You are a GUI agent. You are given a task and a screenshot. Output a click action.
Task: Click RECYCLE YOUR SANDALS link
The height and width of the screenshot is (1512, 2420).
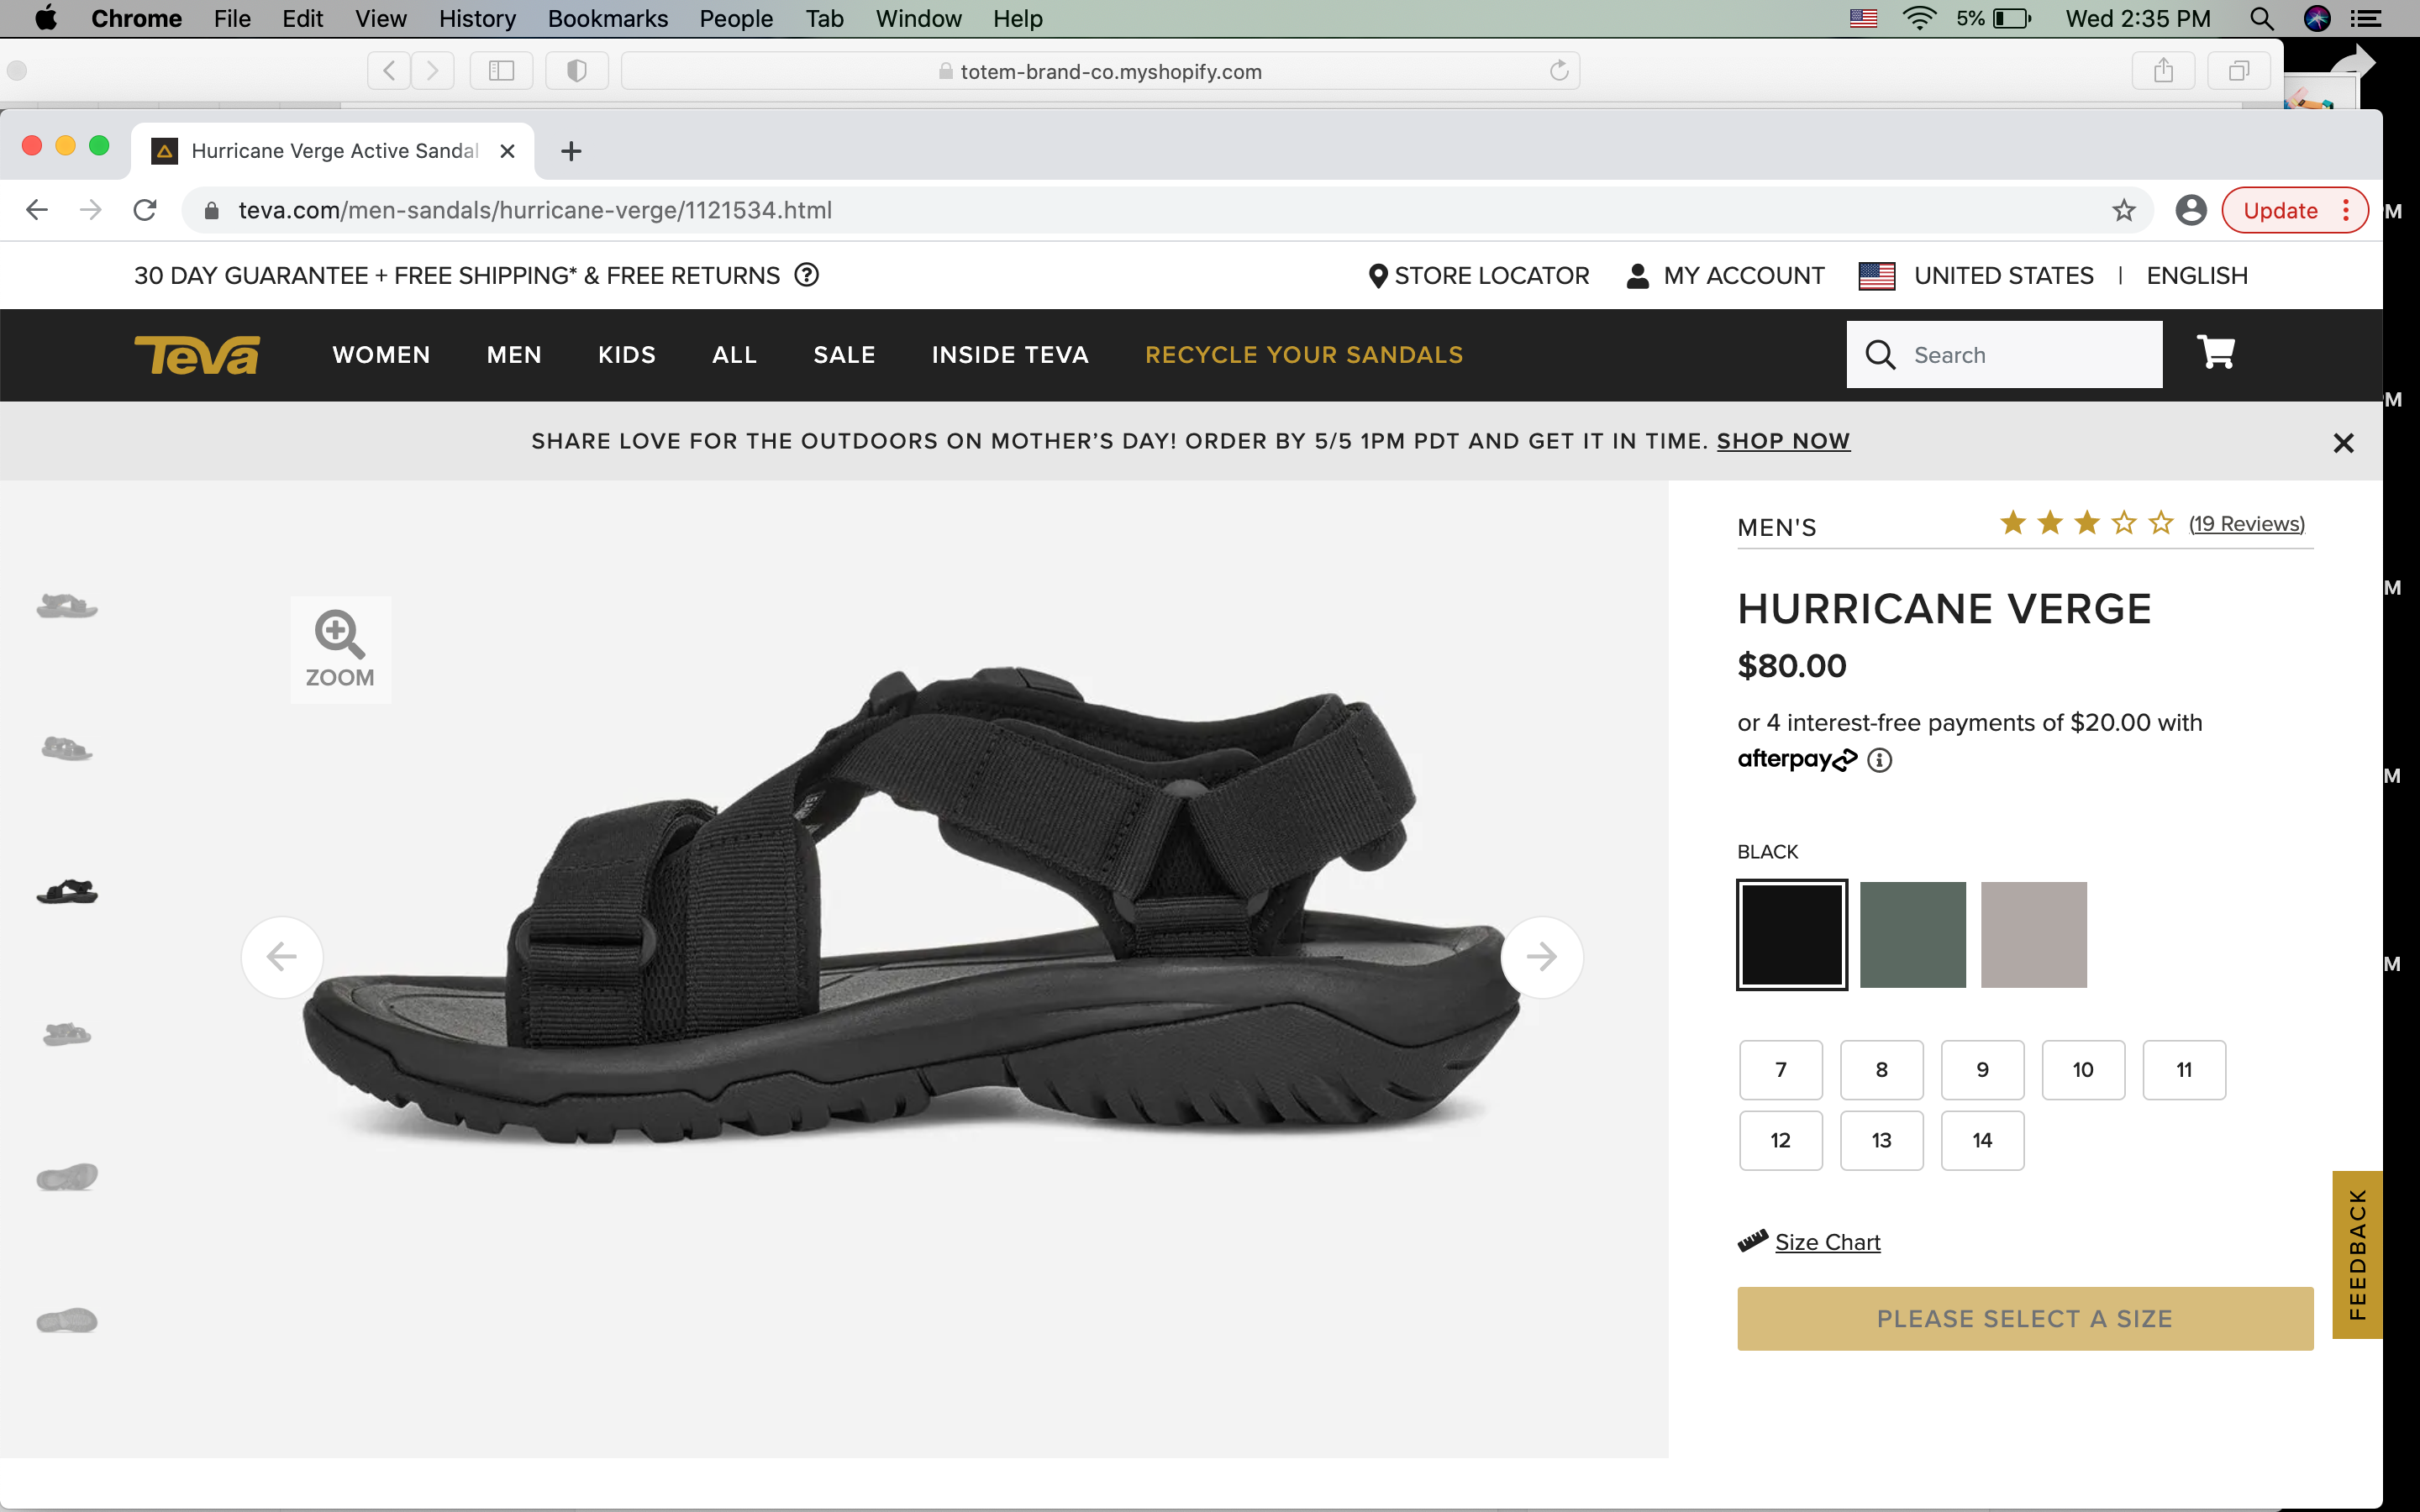click(1304, 355)
